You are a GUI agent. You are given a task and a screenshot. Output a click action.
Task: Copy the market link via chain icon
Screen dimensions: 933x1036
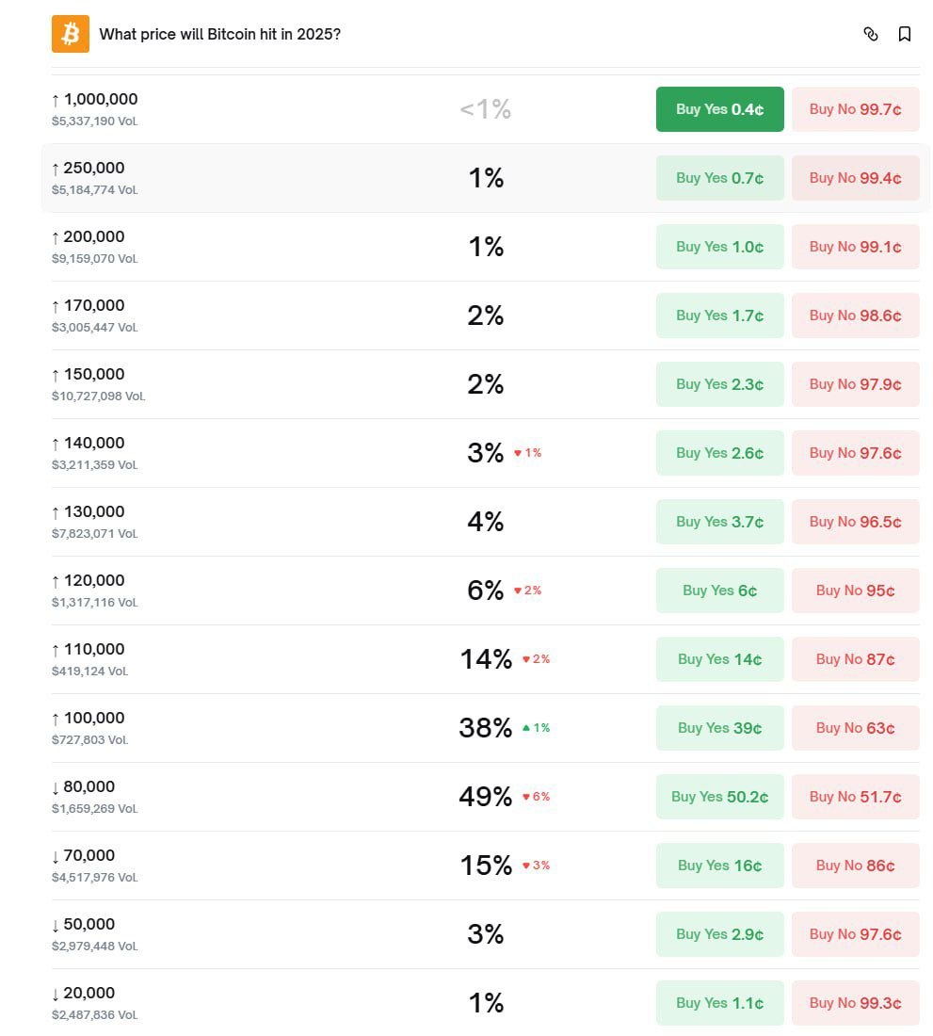click(x=871, y=34)
